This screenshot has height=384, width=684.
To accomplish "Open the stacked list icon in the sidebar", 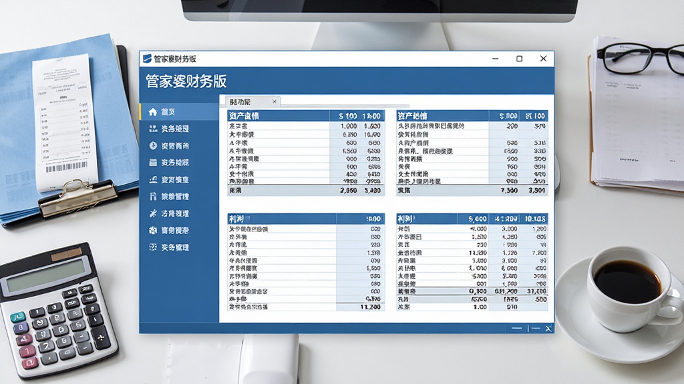I will [x=153, y=163].
